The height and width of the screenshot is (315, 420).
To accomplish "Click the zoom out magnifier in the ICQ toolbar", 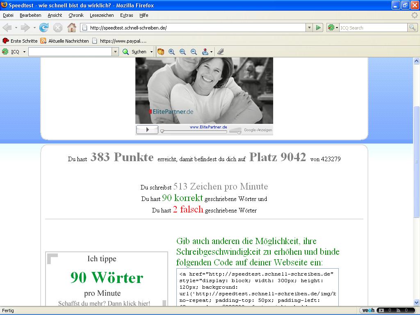I will tap(194, 52).
